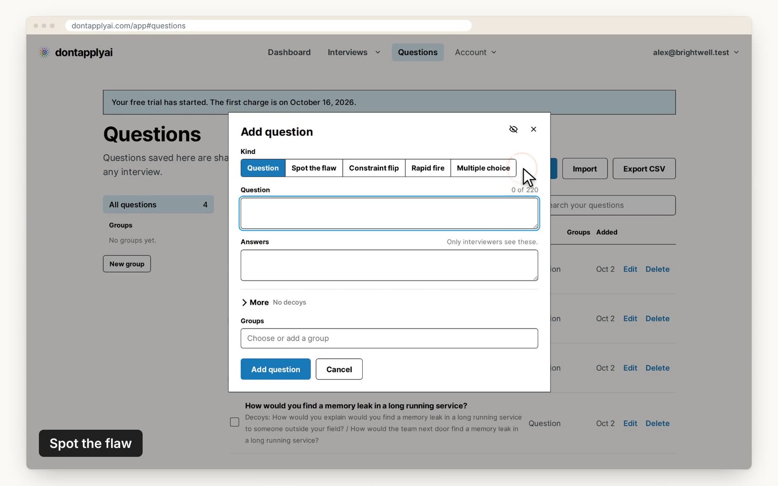Cancel the Add question dialog
The width and height of the screenshot is (778, 486).
[339, 369]
